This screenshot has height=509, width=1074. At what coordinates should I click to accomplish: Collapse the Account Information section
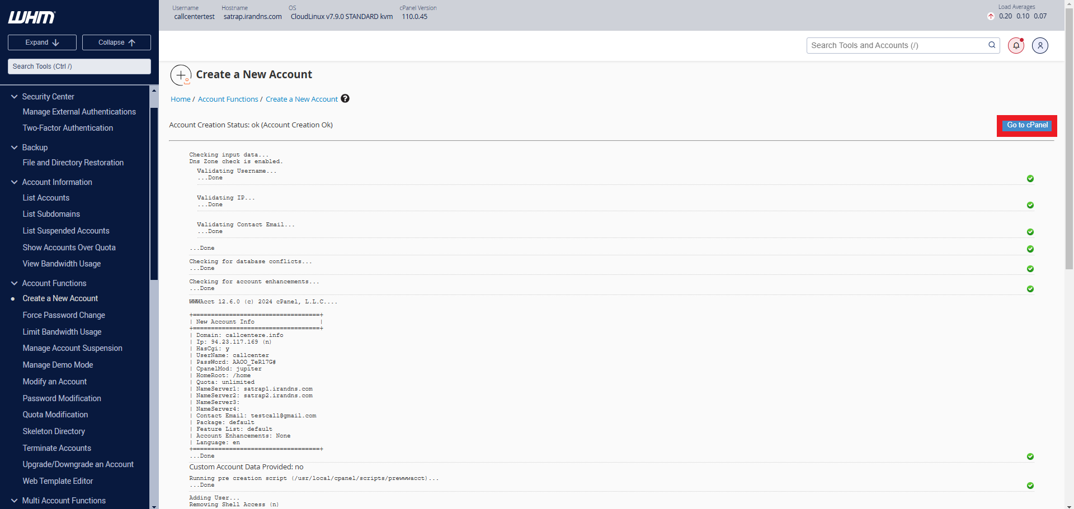15,182
